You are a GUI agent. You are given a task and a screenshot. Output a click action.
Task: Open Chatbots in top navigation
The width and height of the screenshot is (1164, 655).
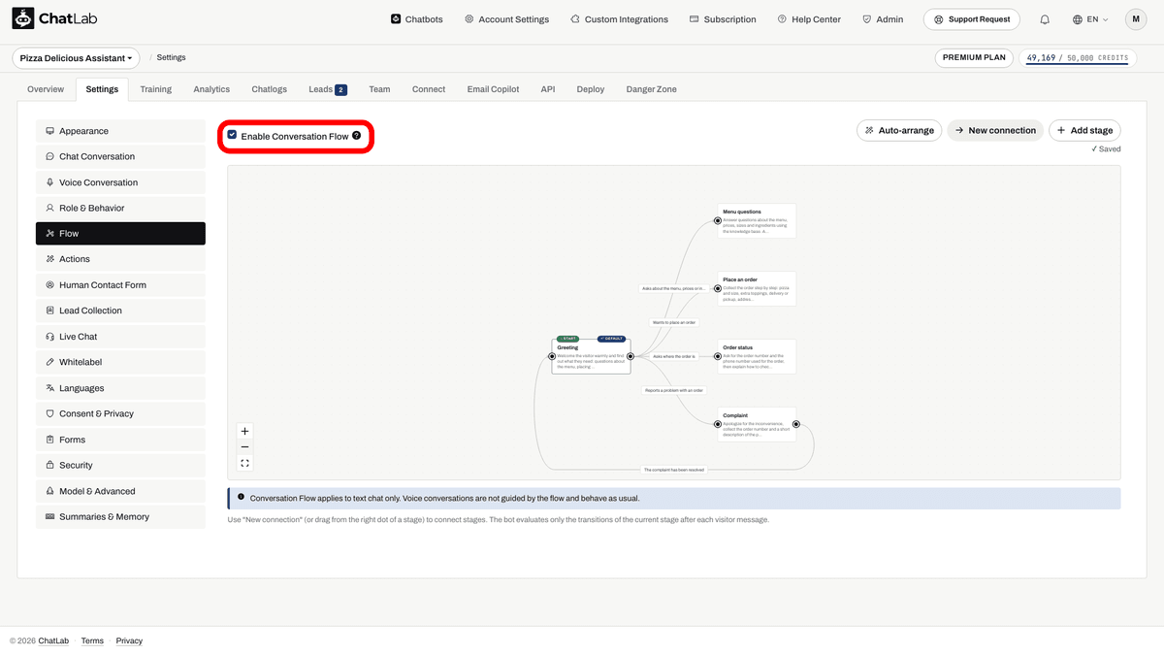pyautogui.click(x=416, y=19)
